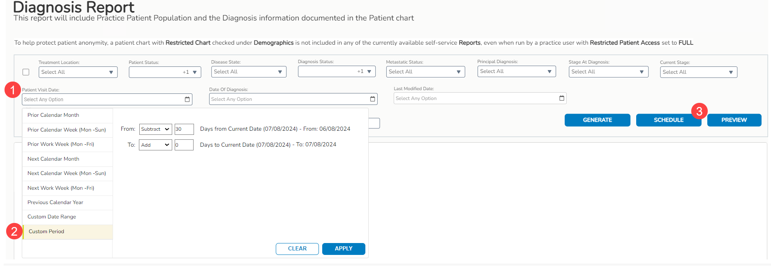Open the Current Stage dropdown

[x=698, y=72]
